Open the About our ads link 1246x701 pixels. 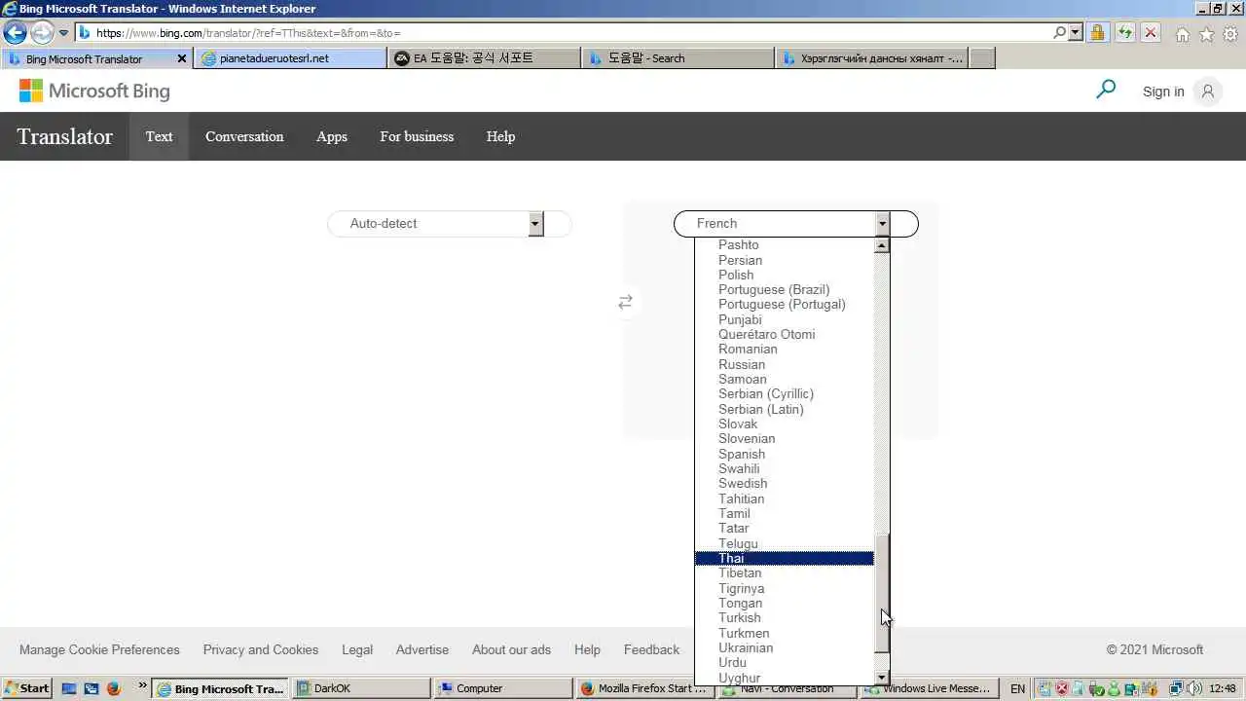tap(511, 650)
